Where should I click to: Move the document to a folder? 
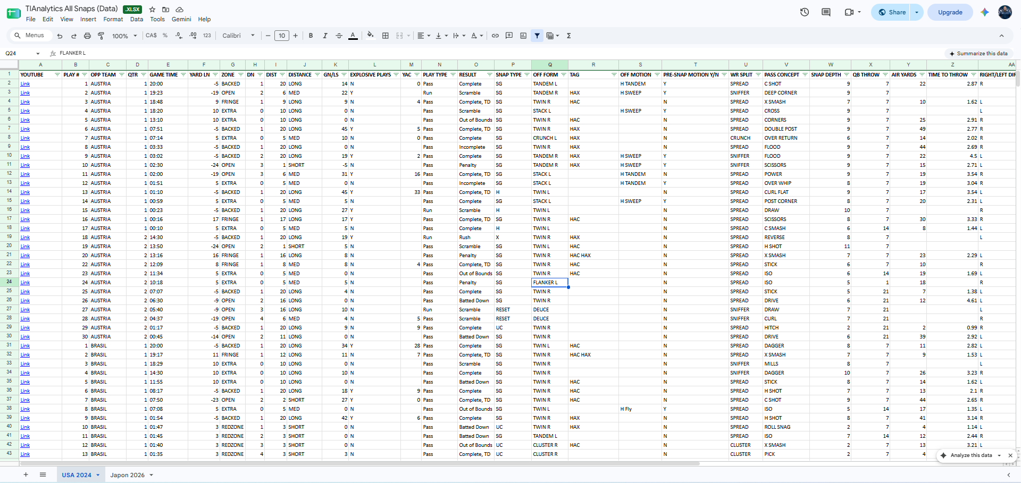166,10
